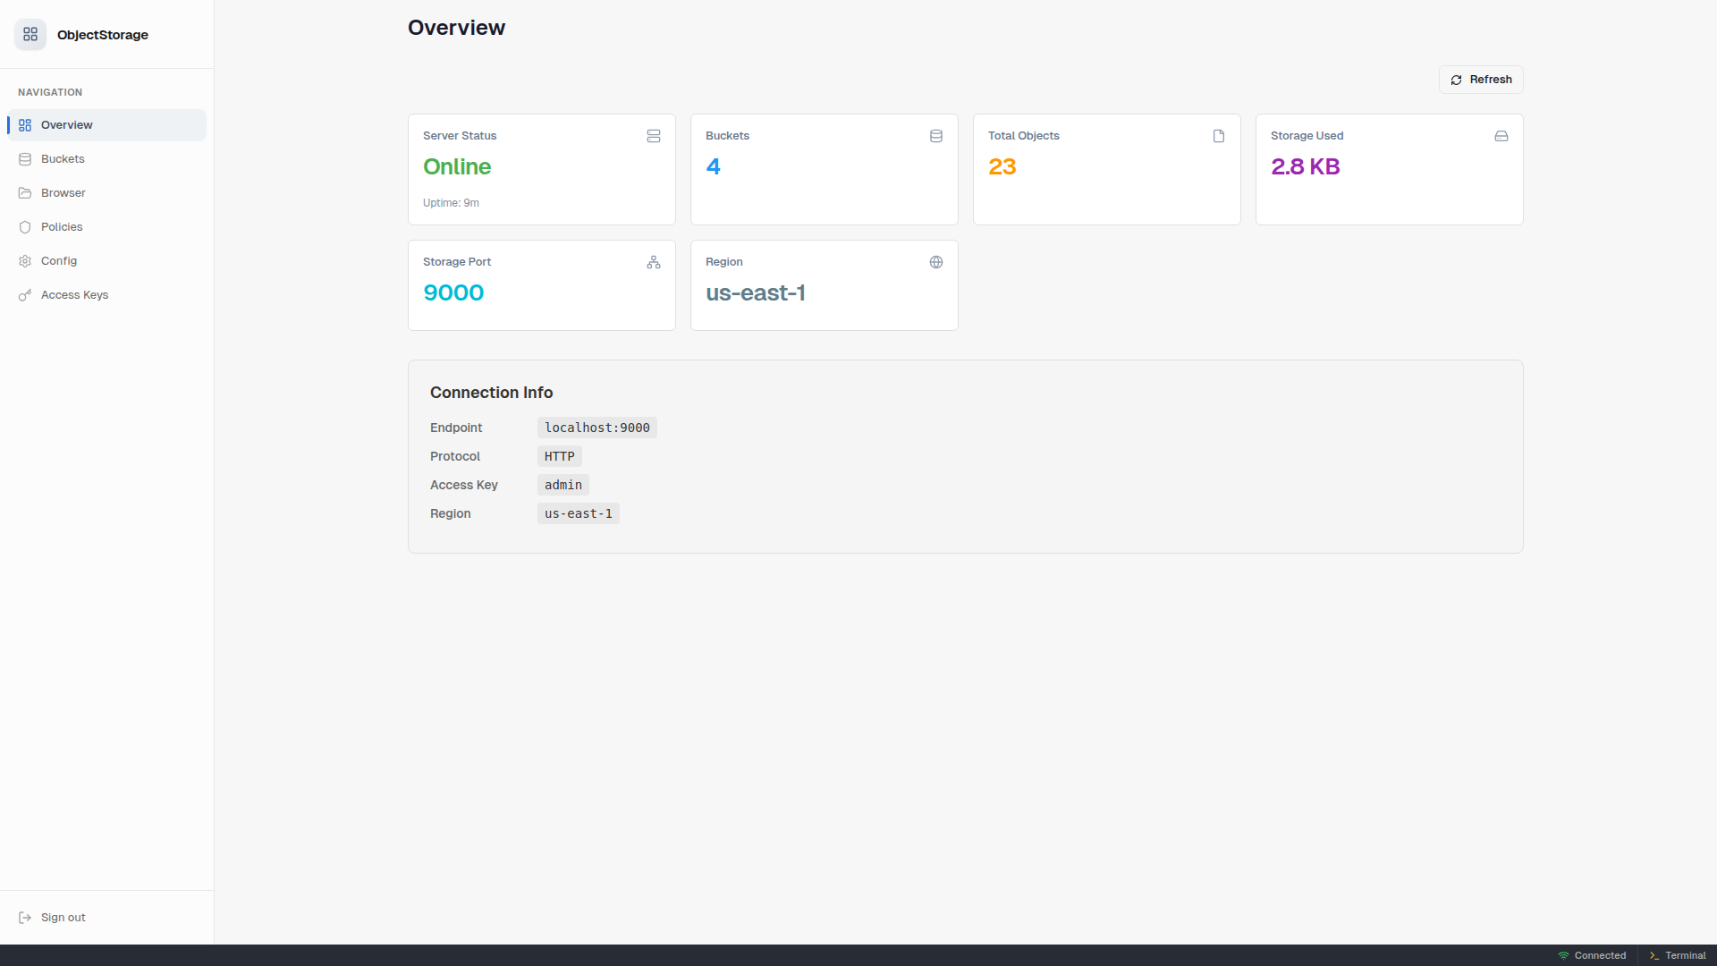Open the Terminal from status bar
Screen dimensions: 1717x966
coord(1678,955)
